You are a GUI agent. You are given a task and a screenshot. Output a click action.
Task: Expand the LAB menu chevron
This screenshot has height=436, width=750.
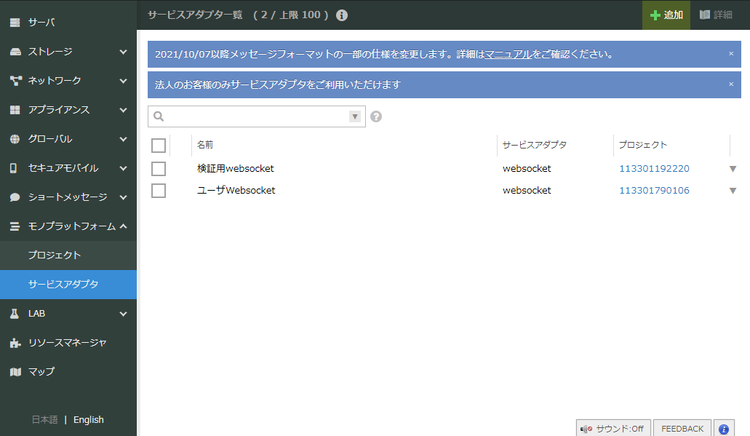(124, 314)
